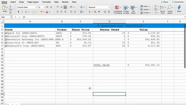Apply currency dollar format

pyautogui.click(x=90, y=12)
